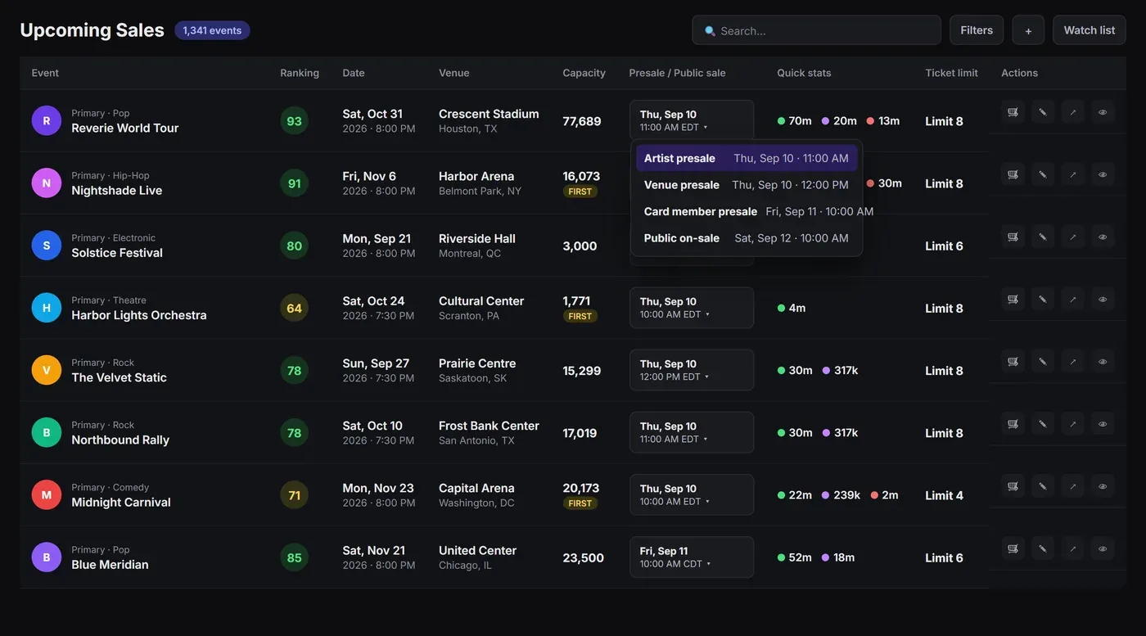Focus the Search input field
The image size is (1146, 636).
pos(816,30)
